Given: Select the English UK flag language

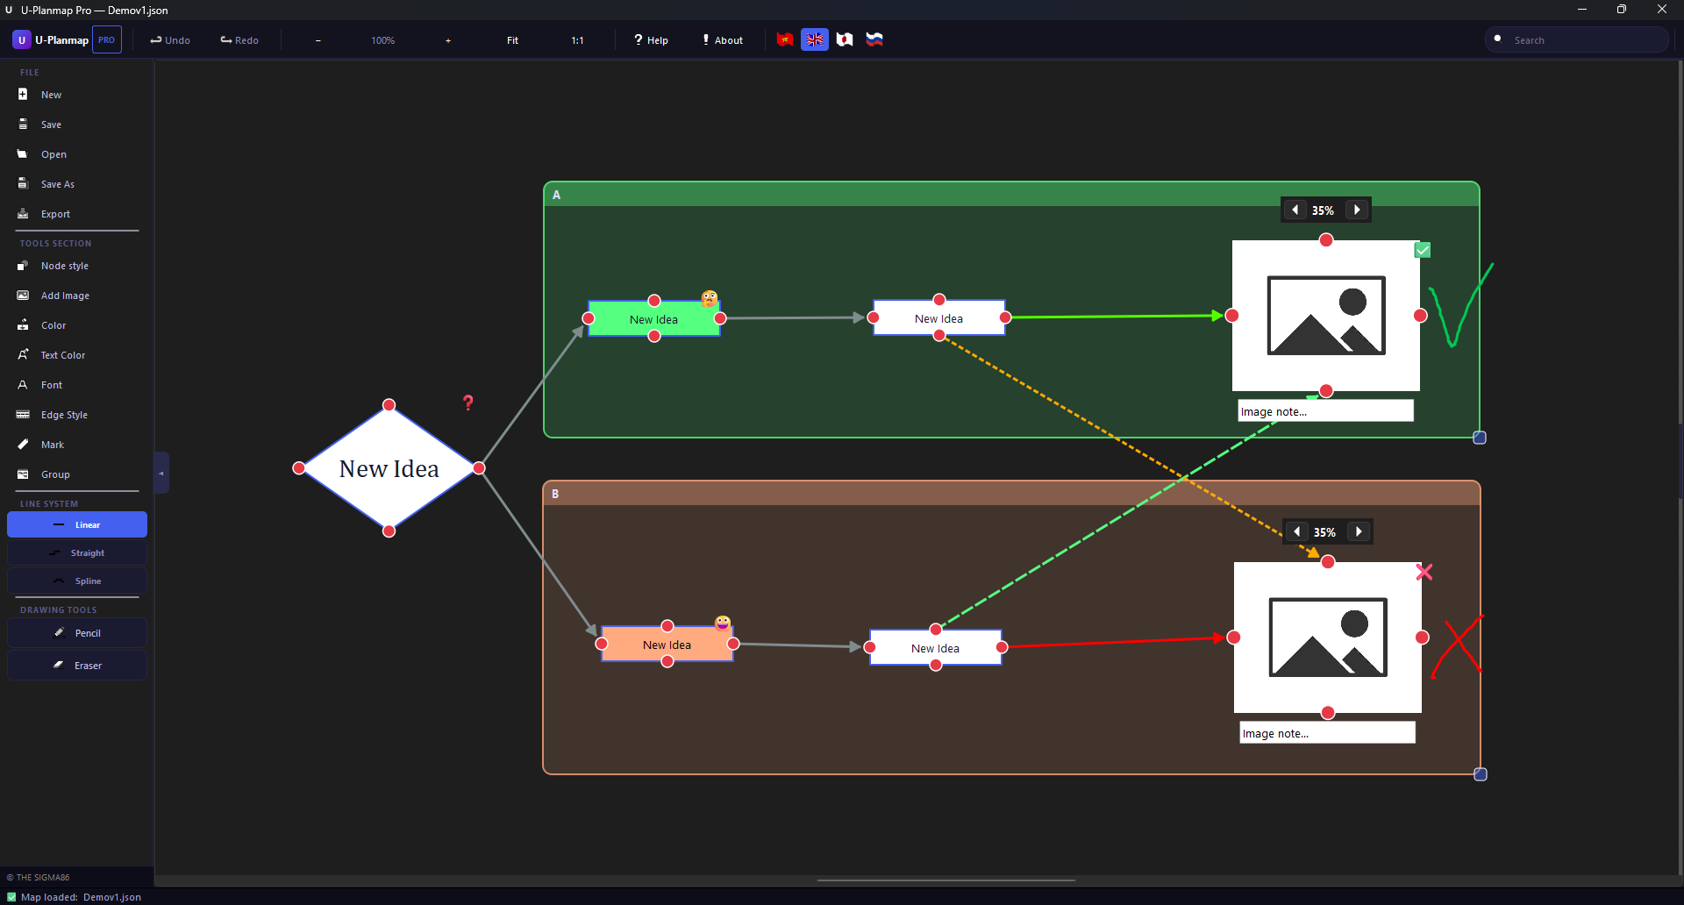Looking at the screenshot, I should click(815, 39).
